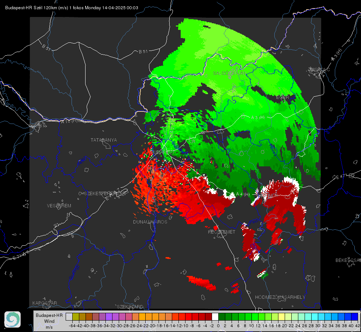
Task: Click the ÉRD label on the map
Action: tap(151, 169)
